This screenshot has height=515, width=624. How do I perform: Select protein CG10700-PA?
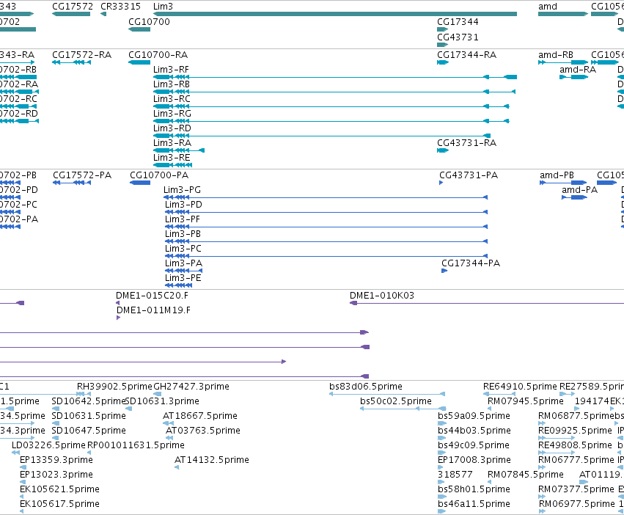tap(159, 175)
